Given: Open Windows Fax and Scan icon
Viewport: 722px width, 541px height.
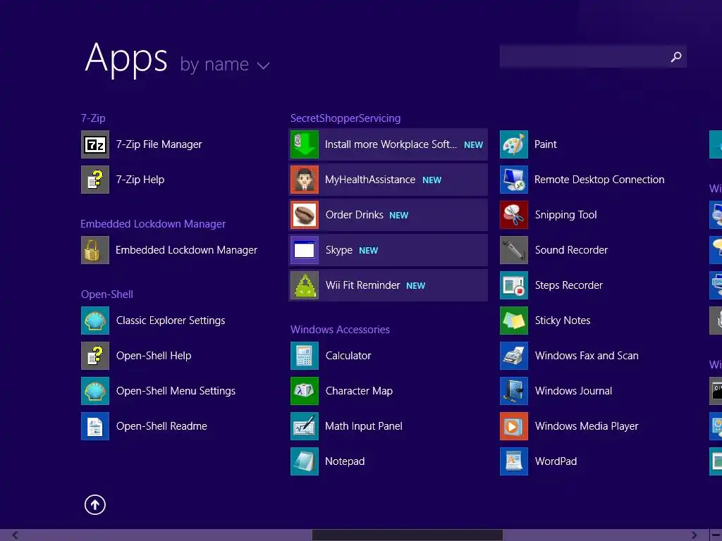Looking at the screenshot, I should [514, 356].
